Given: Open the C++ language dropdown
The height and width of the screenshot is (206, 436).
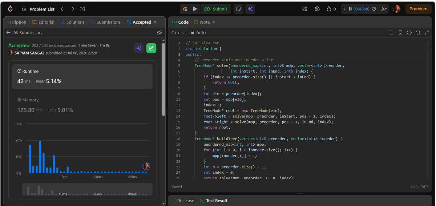Looking at the screenshot, I should pyautogui.click(x=178, y=33).
